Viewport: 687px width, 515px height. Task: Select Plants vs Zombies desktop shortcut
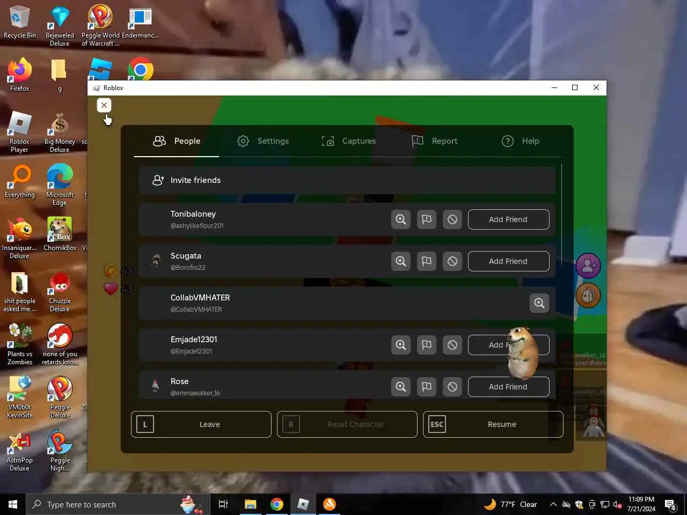(x=20, y=344)
